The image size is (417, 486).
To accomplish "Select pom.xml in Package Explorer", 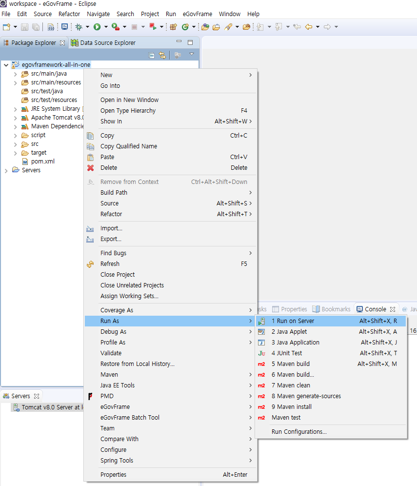I will (x=42, y=162).
